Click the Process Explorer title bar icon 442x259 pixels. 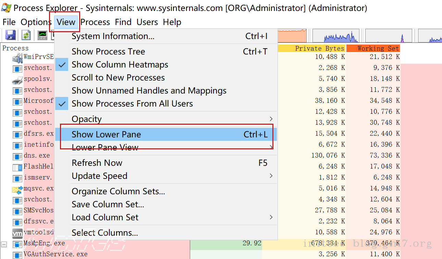(6, 8)
